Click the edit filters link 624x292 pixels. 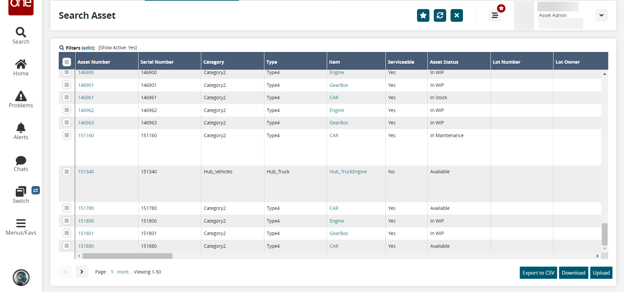pos(88,48)
